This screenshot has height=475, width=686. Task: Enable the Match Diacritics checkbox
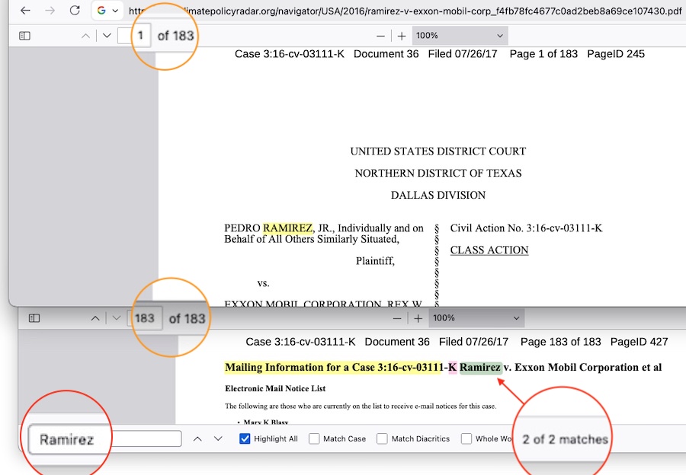point(383,438)
